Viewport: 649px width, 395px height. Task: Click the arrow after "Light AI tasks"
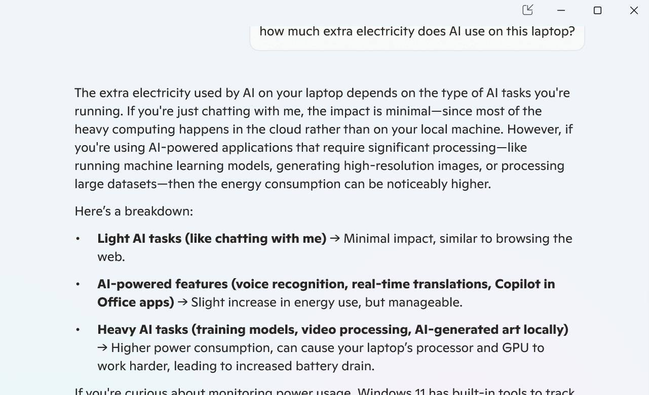(x=335, y=238)
